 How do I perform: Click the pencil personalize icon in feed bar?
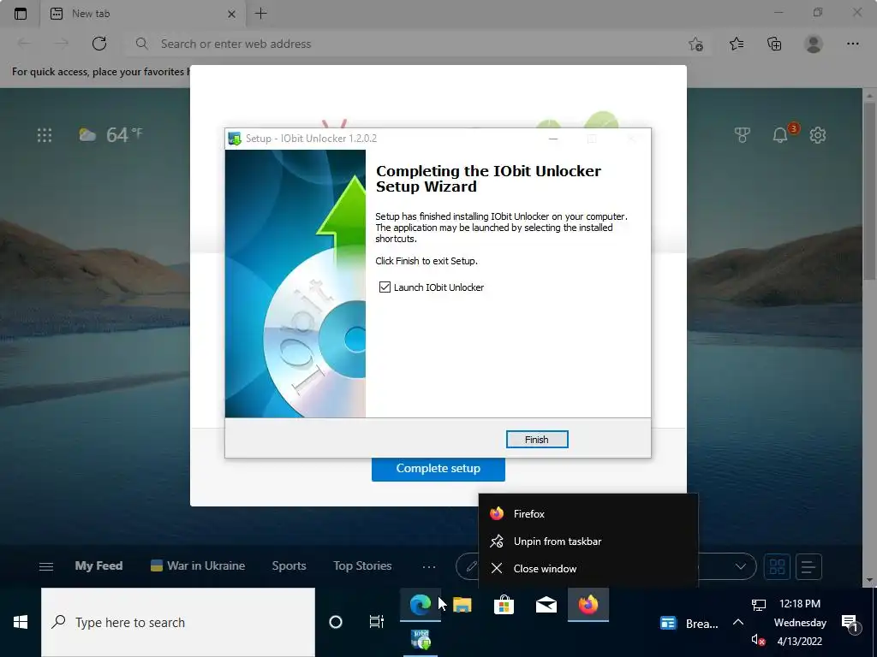[x=470, y=566]
